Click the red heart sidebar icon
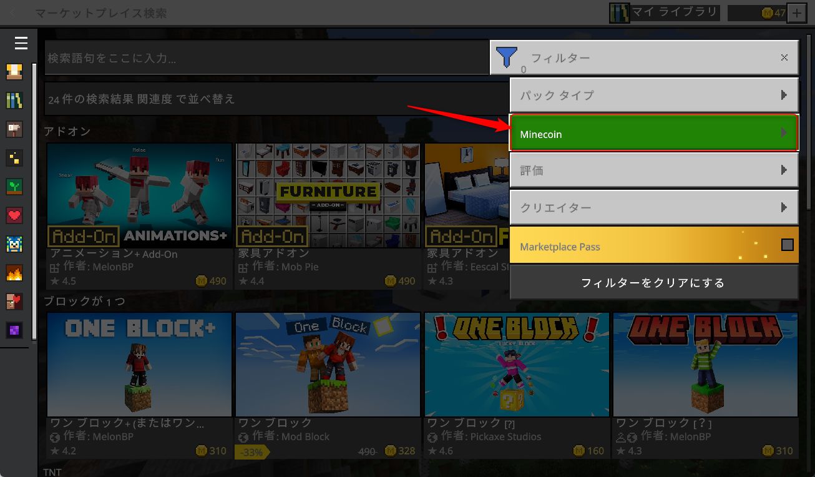815x477 pixels. click(14, 215)
